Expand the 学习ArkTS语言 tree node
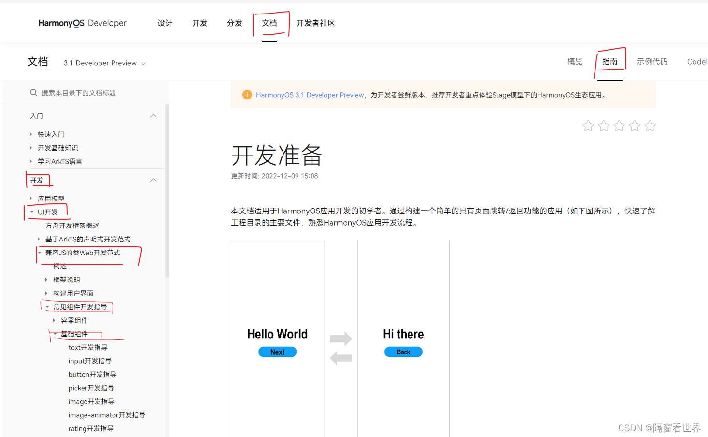 point(31,161)
